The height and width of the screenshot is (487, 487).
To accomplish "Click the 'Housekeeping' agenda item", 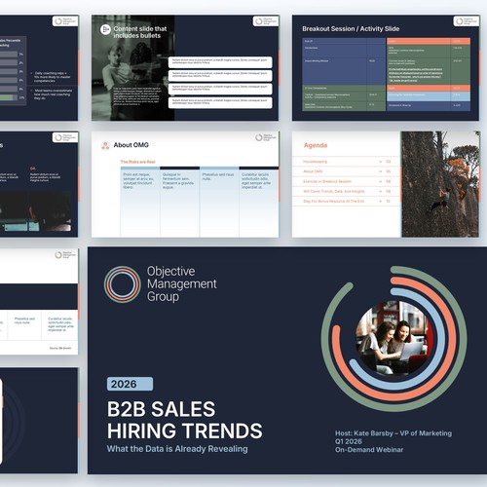I will [315, 162].
